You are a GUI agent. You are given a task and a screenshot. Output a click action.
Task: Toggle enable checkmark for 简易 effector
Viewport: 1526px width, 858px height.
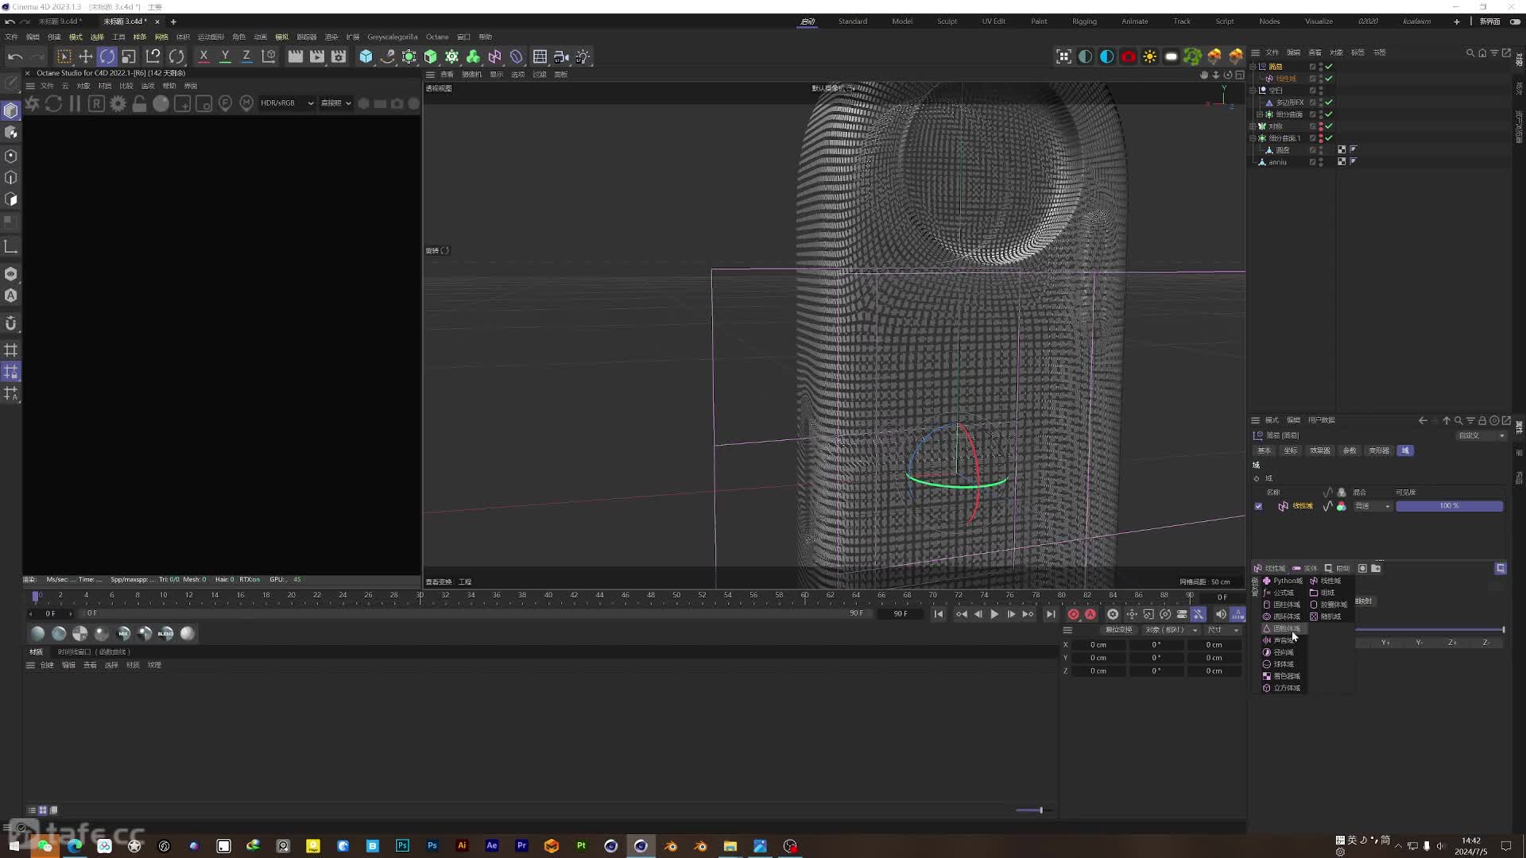tap(1329, 67)
